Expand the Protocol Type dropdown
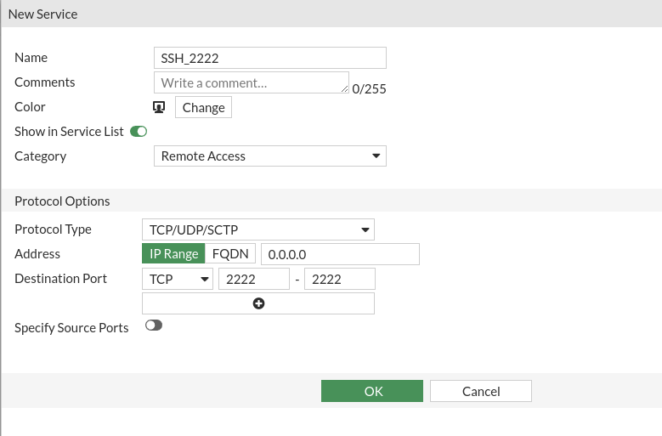 click(258, 229)
